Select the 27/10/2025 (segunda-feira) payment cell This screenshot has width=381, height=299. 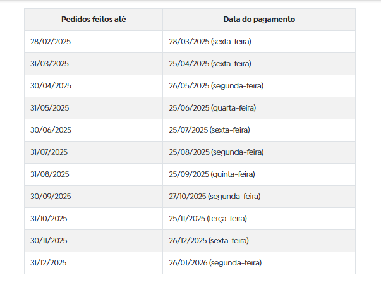(x=259, y=197)
